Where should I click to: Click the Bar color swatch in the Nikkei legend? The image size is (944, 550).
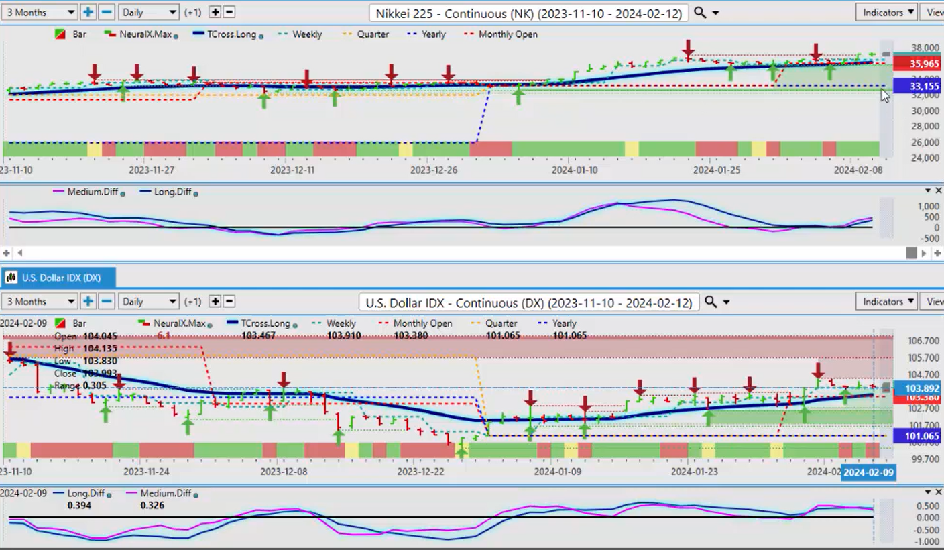[60, 34]
